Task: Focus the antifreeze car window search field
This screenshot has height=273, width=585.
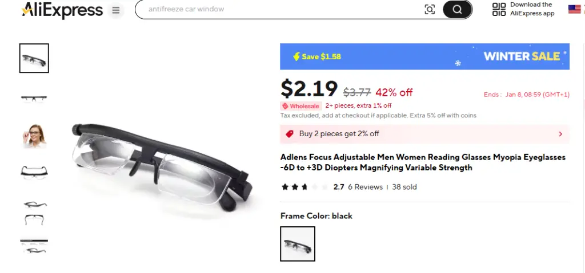Action: tap(280, 9)
